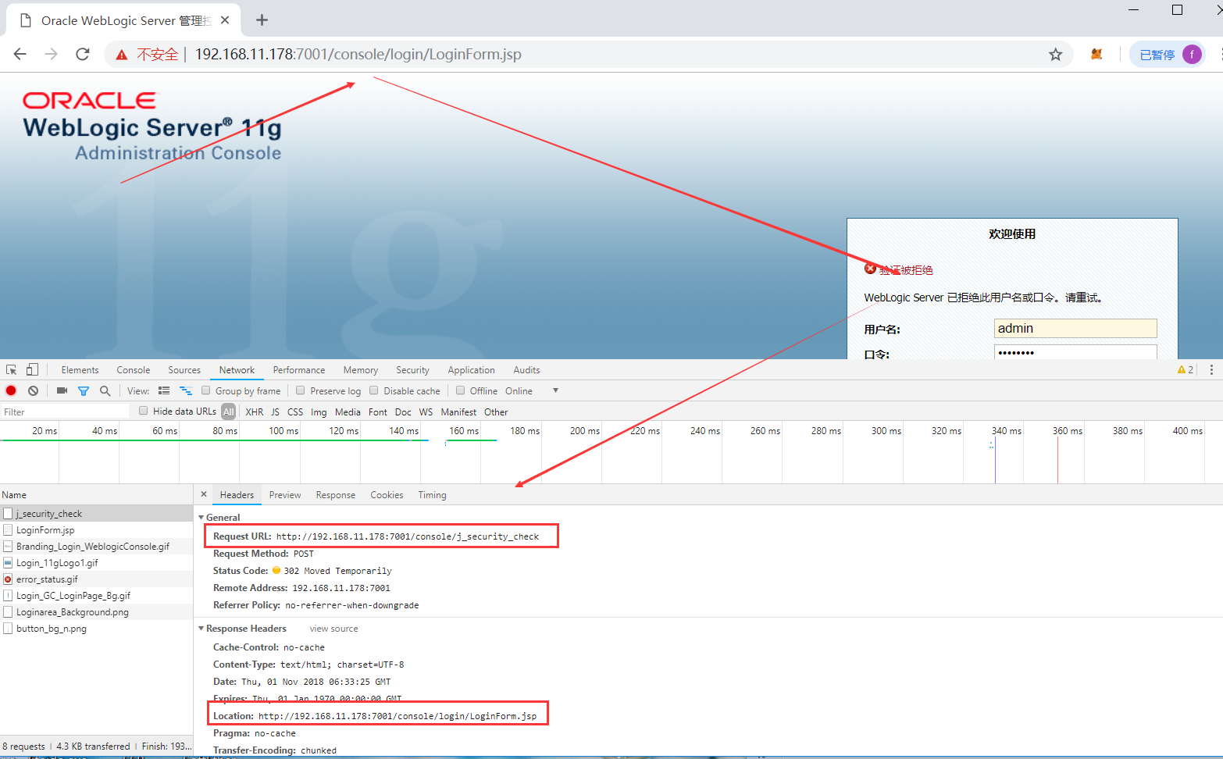Open the Application tab
Viewport: 1223px width, 759px height.
tap(471, 370)
